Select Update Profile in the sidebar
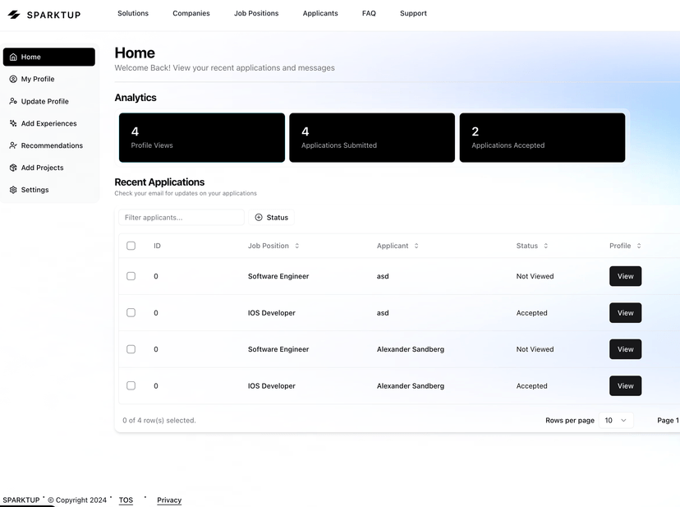This screenshot has width=680, height=507. pos(49,101)
